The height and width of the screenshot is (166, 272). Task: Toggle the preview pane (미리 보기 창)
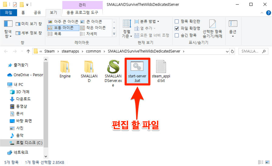click(x=29, y=24)
